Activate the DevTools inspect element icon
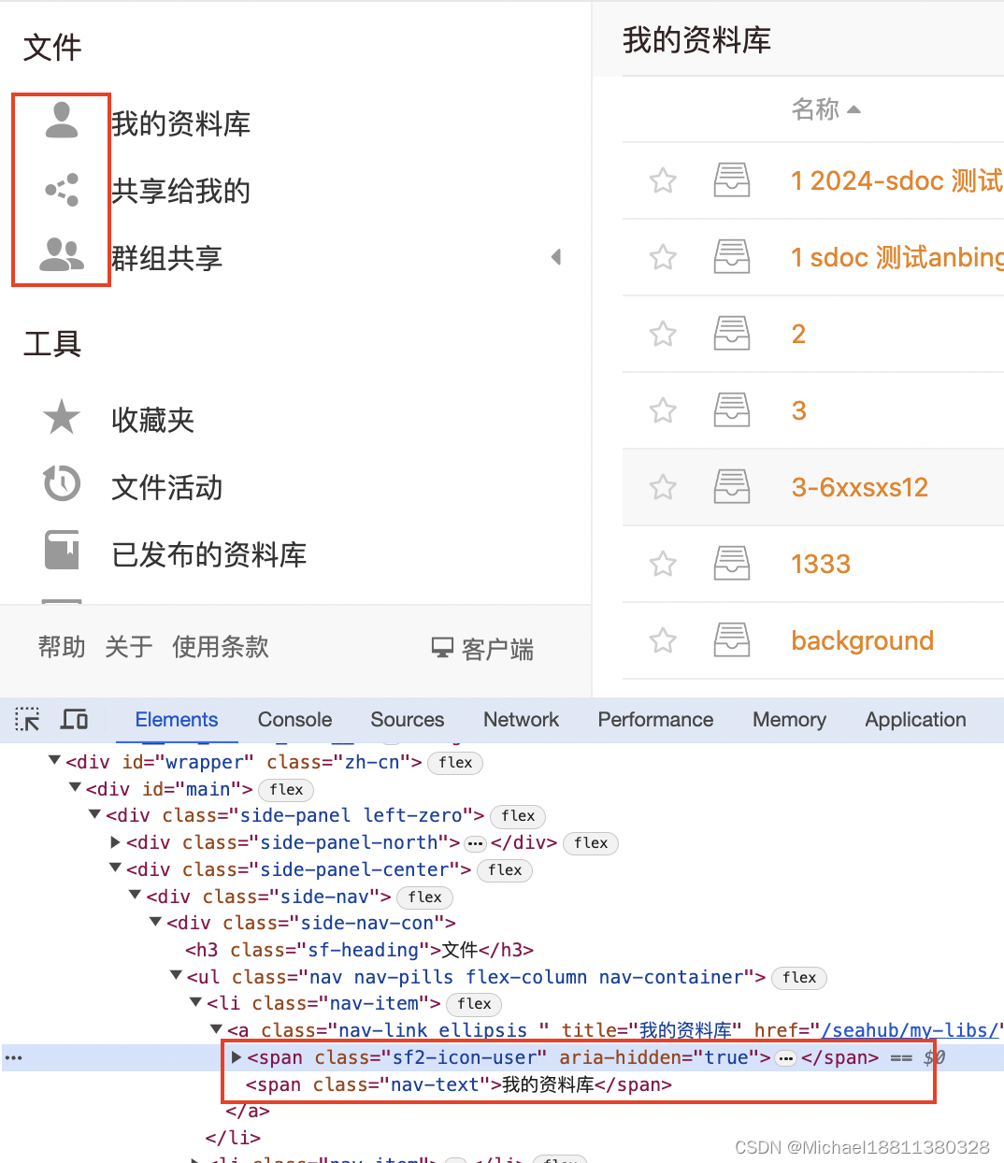 click(x=26, y=720)
